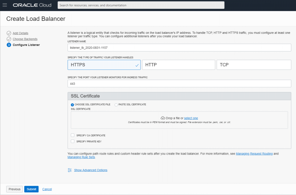
Task: Click the cloud upload icon in drop zone
Action: (x=163, y=118)
